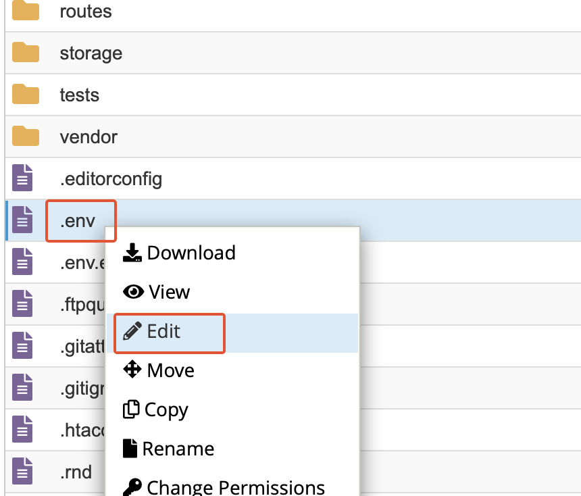Click the .editorconfig file icon

coord(23,178)
